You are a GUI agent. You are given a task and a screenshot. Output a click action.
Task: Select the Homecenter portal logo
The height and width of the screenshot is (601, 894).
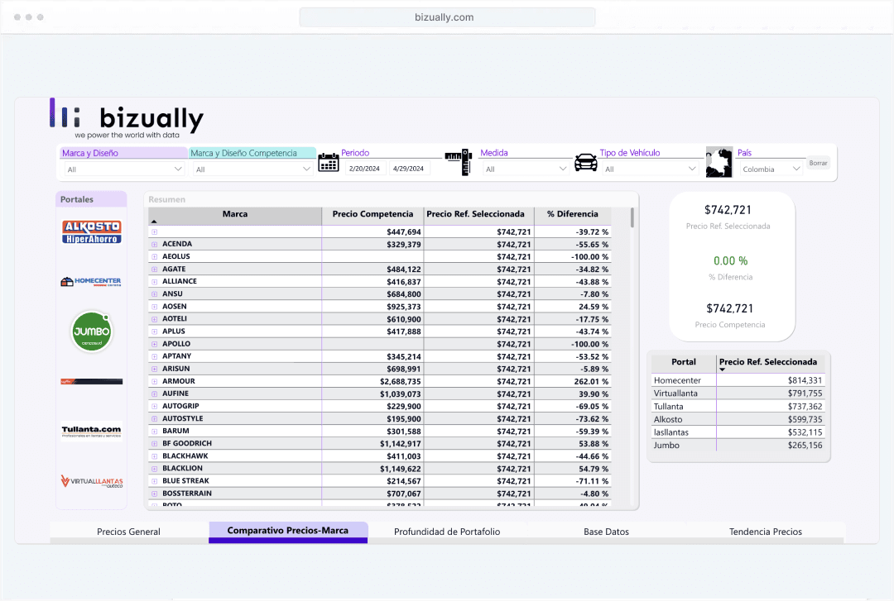point(91,282)
